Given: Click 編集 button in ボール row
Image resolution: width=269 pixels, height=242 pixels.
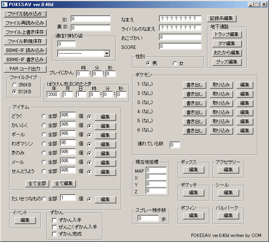Looking at the screenshot, I should pos(105,135).
